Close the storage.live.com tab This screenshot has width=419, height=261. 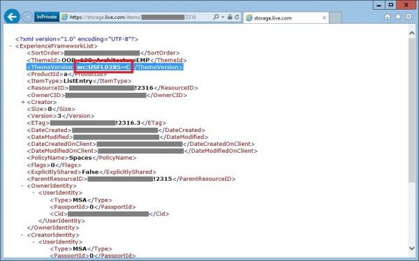coord(325,18)
